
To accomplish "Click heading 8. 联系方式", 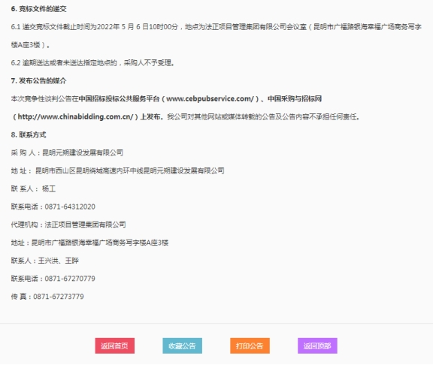I will (x=29, y=134).
